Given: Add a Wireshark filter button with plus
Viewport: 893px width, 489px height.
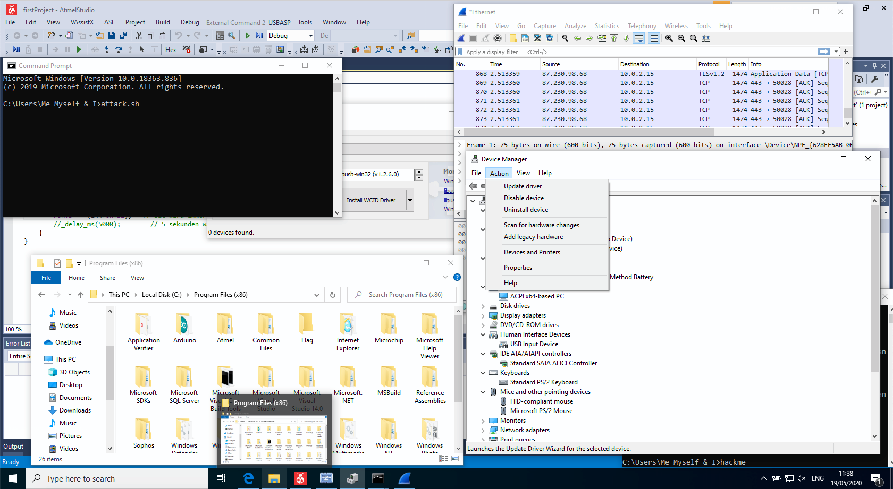Looking at the screenshot, I should click(845, 52).
